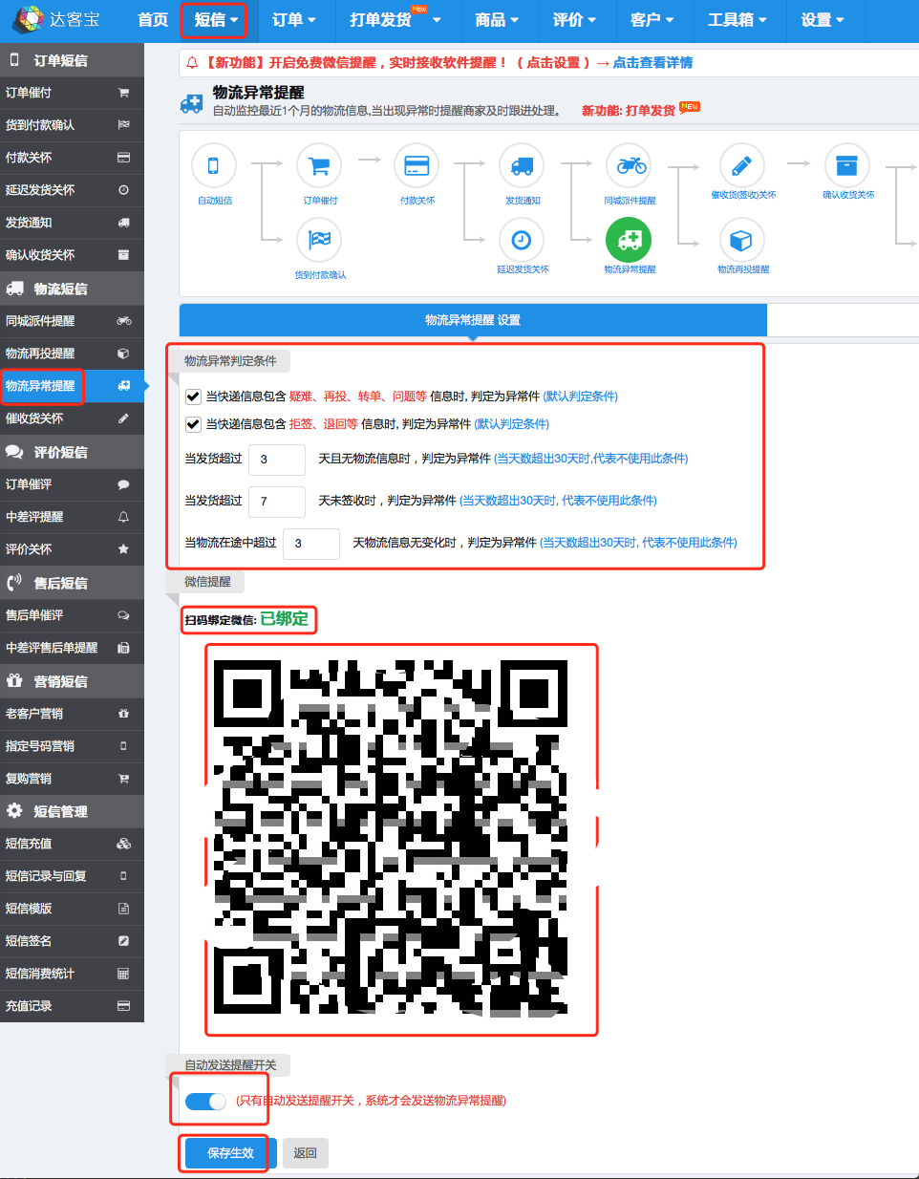Open the 评价 top menu

click(x=574, y=20)
